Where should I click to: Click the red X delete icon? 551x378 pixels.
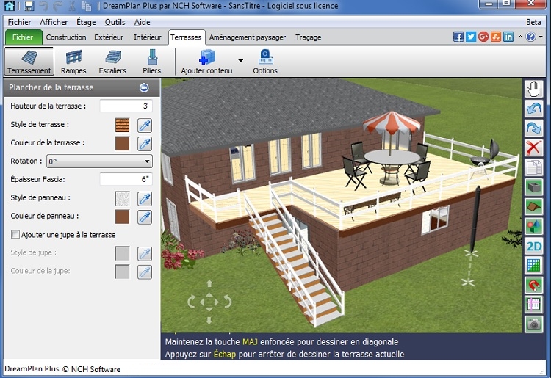pyautogui.click(x=534, y=148)
